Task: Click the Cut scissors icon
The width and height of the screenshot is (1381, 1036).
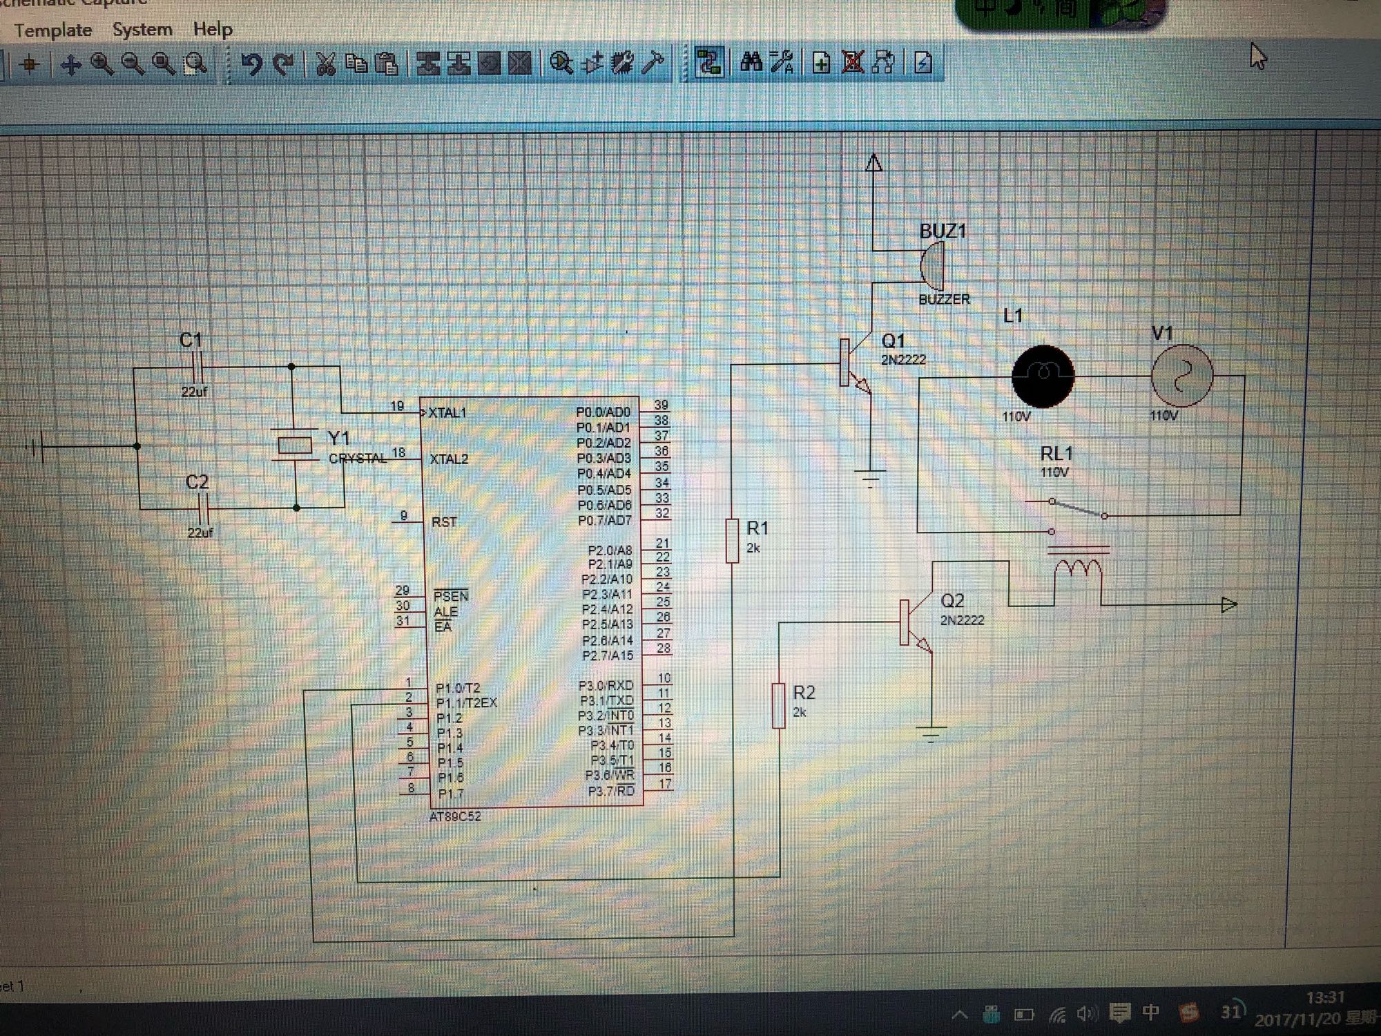Action: [325, 64]
